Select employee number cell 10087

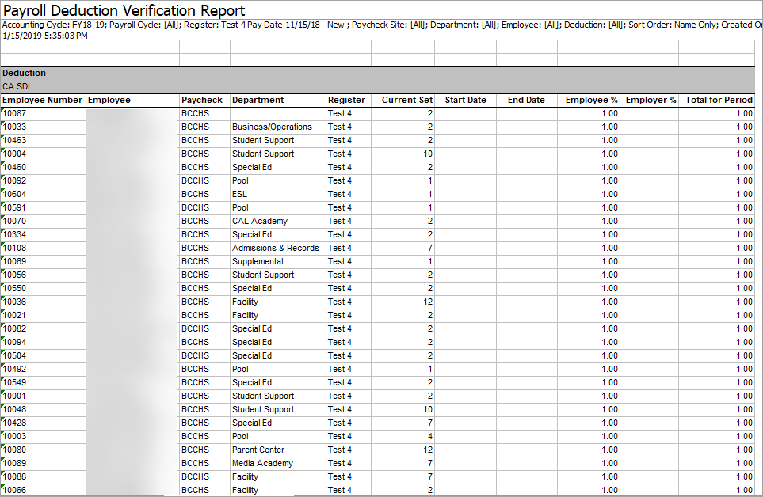pyautogui.click(x=15, y=114)
